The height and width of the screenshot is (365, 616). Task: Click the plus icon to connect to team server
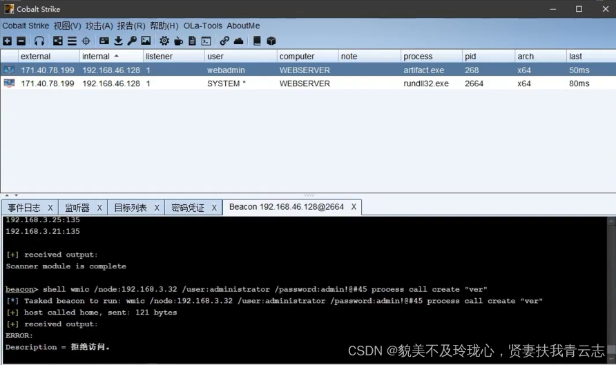click(x=8, y=41)
